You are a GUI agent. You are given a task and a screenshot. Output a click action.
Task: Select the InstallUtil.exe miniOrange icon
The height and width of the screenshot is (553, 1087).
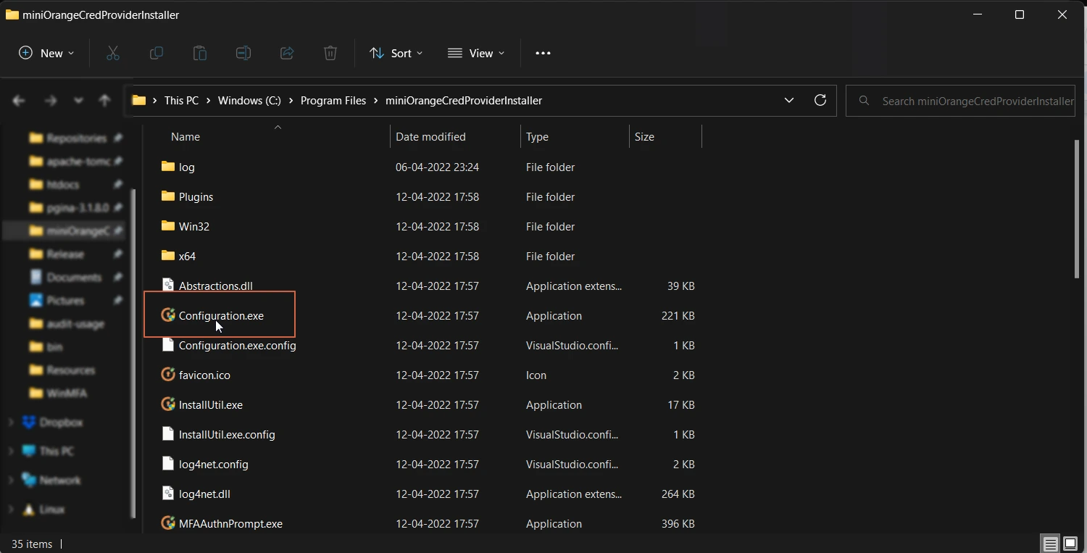tap(167, 404)
